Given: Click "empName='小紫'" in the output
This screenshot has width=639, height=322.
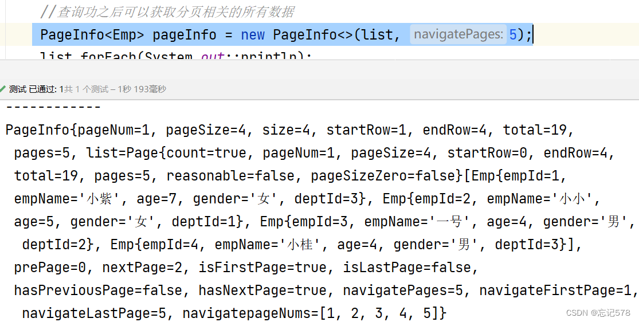Looking at the screenshot, I should pos(67,198).
